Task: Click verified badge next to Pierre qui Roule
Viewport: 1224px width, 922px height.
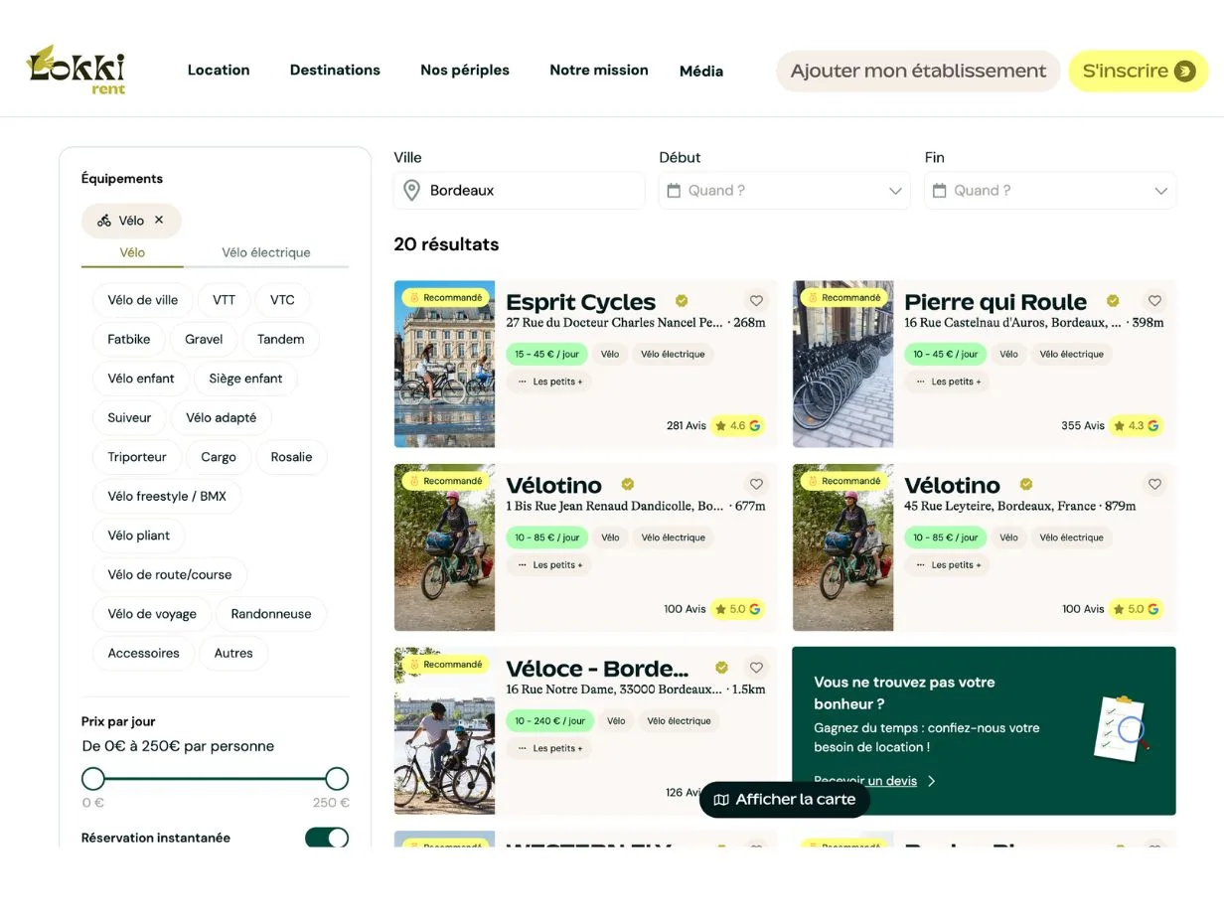Action: (x=1113, y=301)
